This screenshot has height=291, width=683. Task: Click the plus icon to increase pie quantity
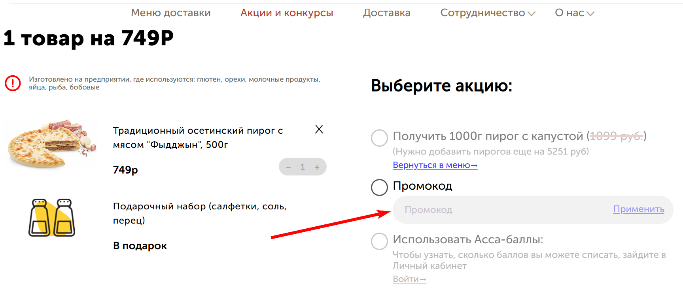316,167
